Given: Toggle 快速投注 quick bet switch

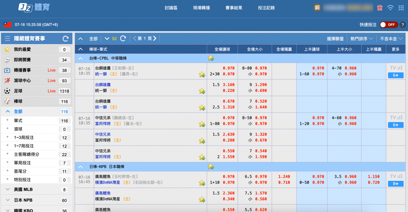Looking at the screenshot, I should (389, 25).
